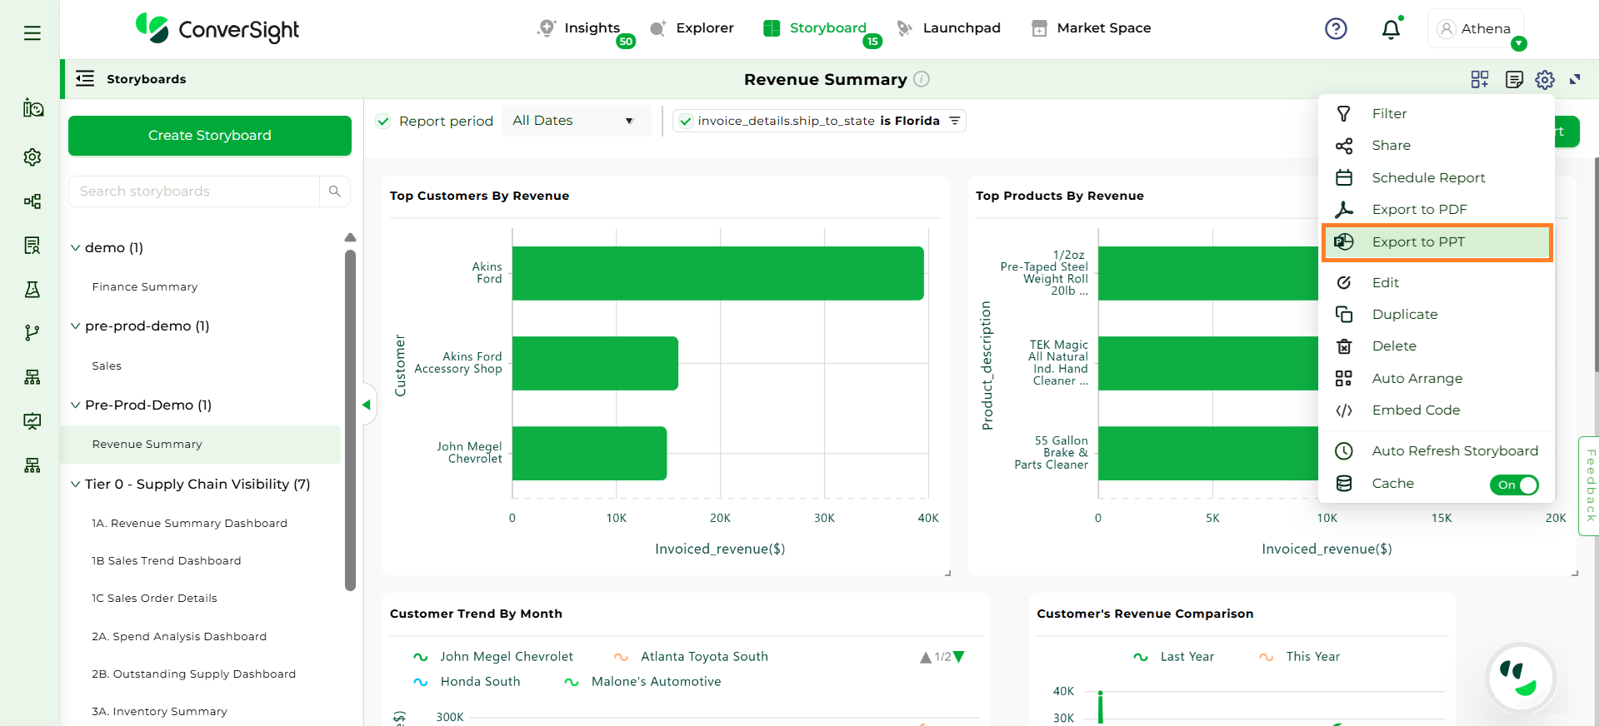Open the All Dates dropdown
1599x726 pixels.
pos(574,122)
